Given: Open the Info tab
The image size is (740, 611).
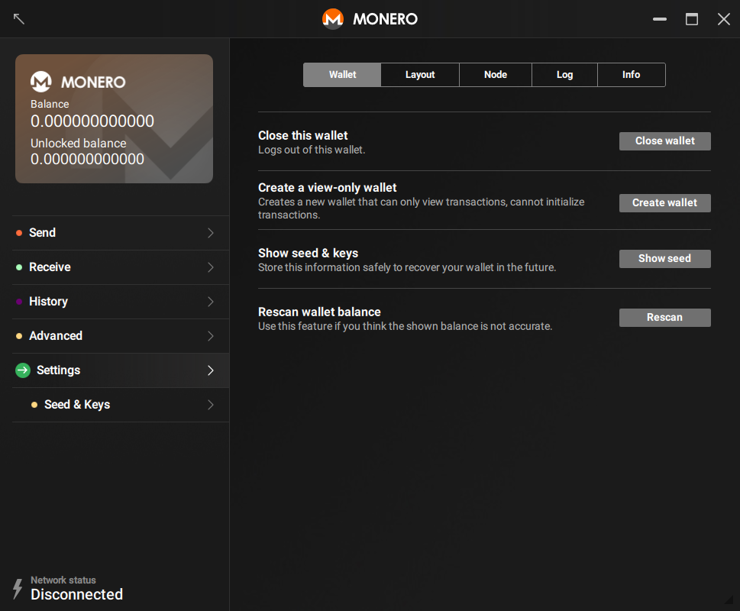Looking at the screenshot, I should coord(632,75).
